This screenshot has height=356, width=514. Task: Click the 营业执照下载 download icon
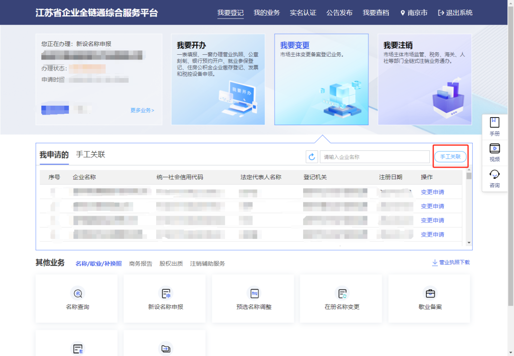(435, 262)
